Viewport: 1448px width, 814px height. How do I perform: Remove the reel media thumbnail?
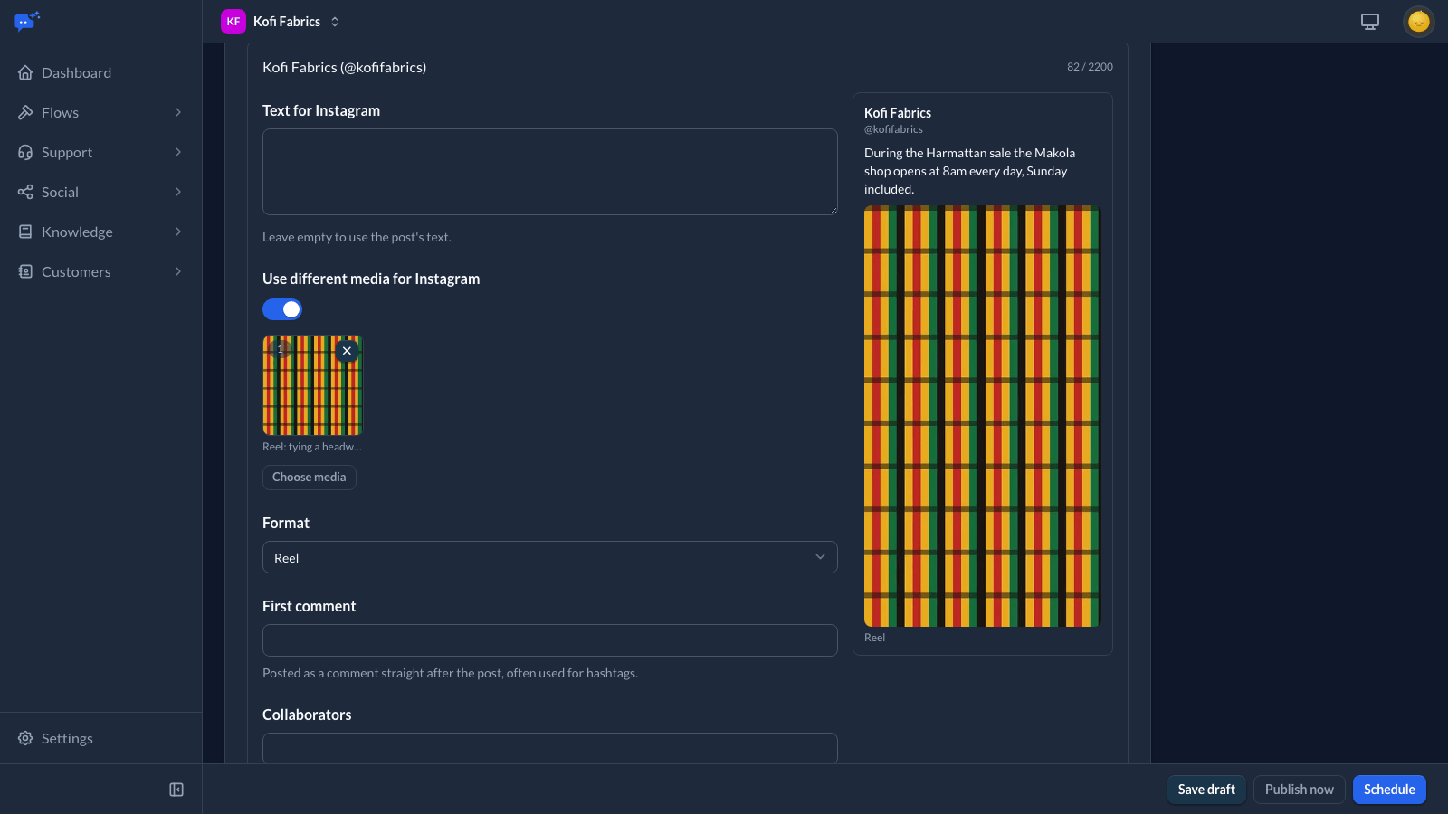tap(347, 351)
